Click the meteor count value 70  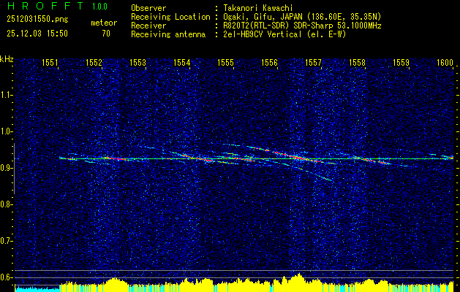(106, 34)
